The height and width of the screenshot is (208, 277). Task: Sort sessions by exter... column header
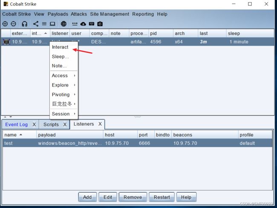pyautogui.click(x=20, y=33)
